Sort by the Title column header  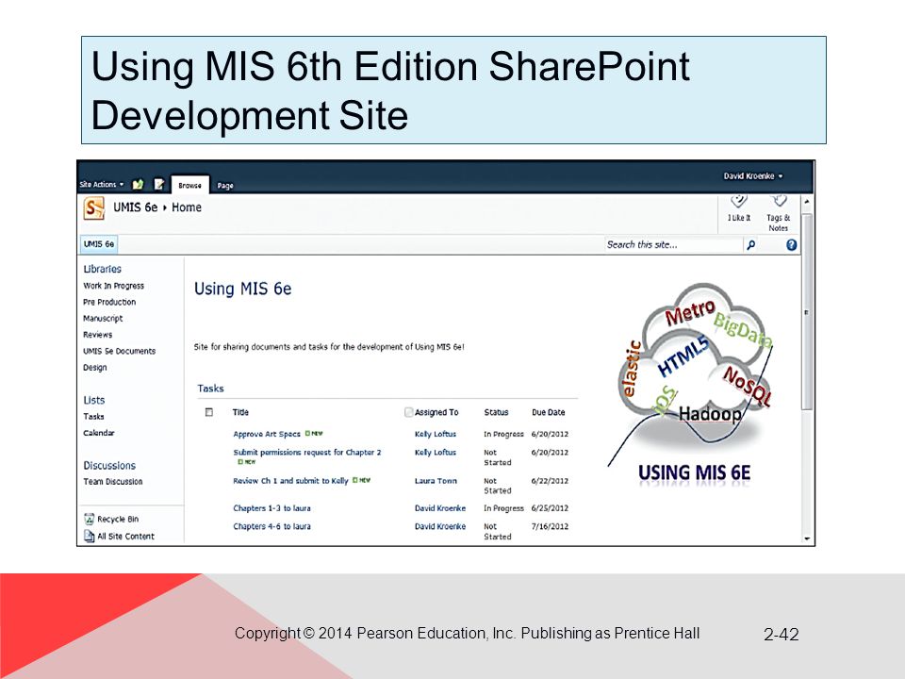click(x=240, y=412)
